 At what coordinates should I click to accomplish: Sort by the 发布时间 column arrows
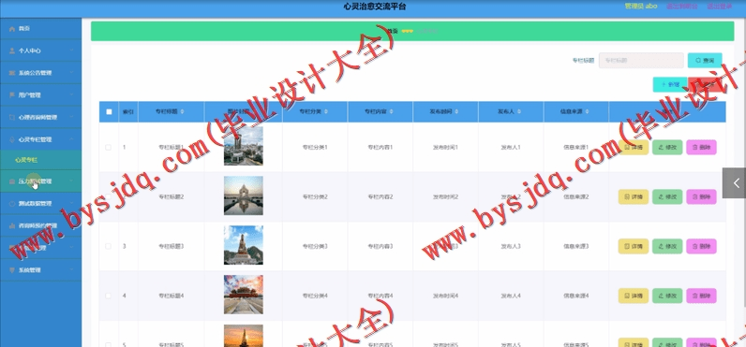(456, 112)
